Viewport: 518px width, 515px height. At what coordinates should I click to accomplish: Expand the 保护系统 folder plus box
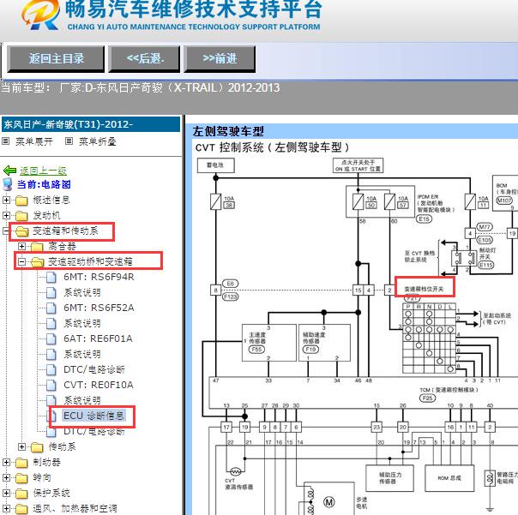click(x=6, y=493)
